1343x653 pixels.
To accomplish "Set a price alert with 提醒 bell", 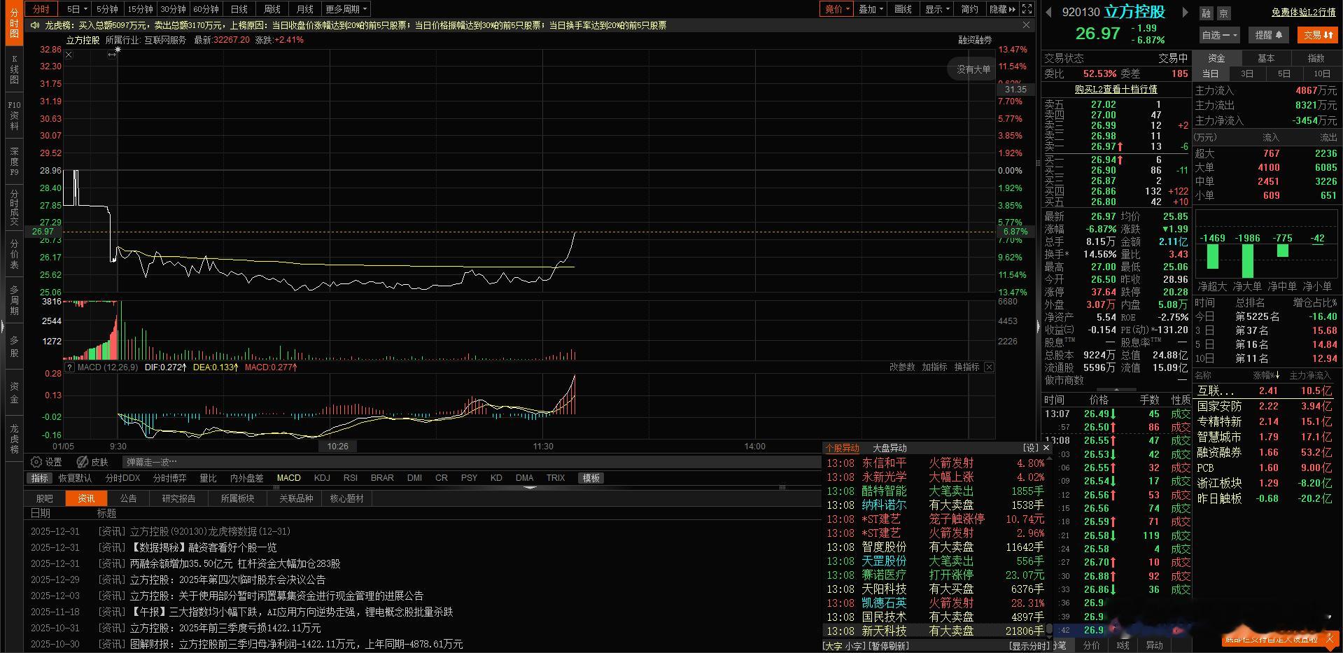I will point(1268,34).
